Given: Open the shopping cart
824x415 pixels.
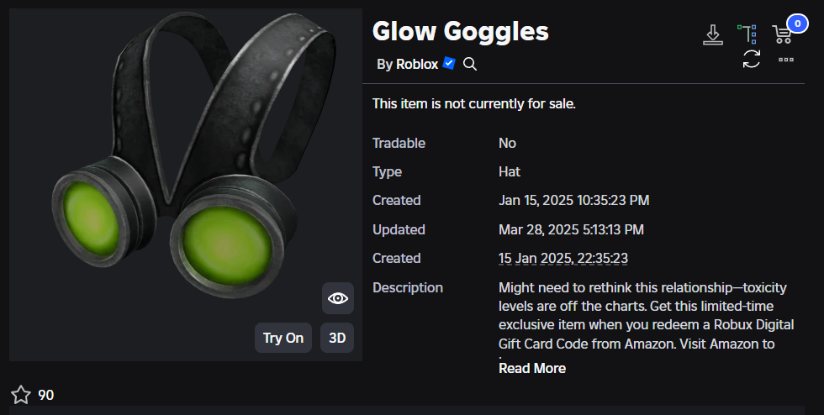Looking at the screenshot, I should click(782, 35).
